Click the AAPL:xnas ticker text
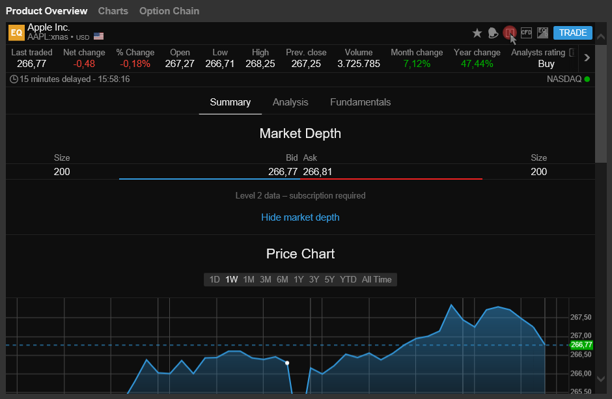The width and height of the screenshot is (612, 399). pyautogui.click(x=48, y=37)
